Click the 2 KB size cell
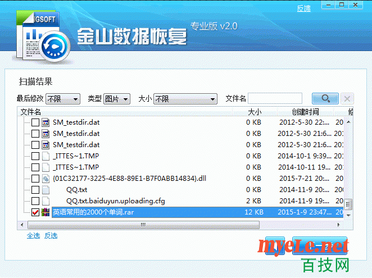The height and width of the screenshot is (278, 372). coord(253,201)
